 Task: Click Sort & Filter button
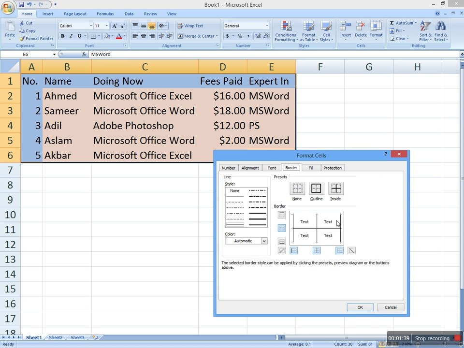click(425, 31)
